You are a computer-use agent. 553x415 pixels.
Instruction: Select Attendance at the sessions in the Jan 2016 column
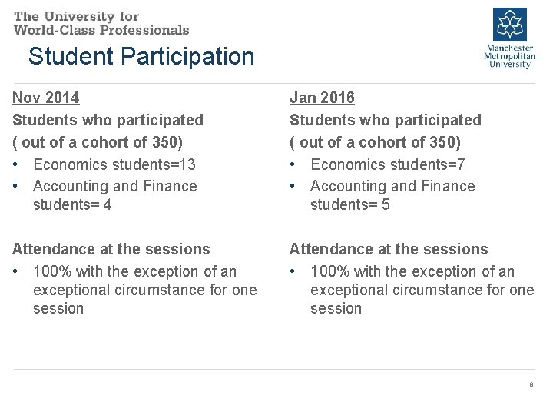[x=388, y=249]
